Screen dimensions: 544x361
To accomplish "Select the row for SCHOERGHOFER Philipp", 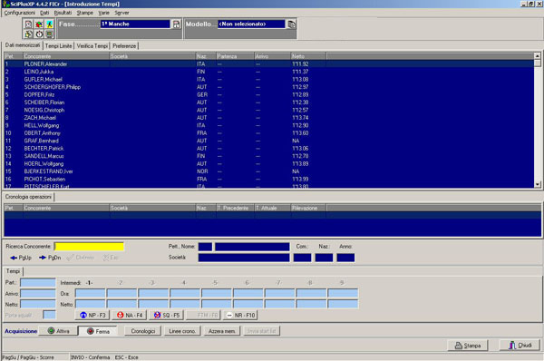I will tap(269, 87).
